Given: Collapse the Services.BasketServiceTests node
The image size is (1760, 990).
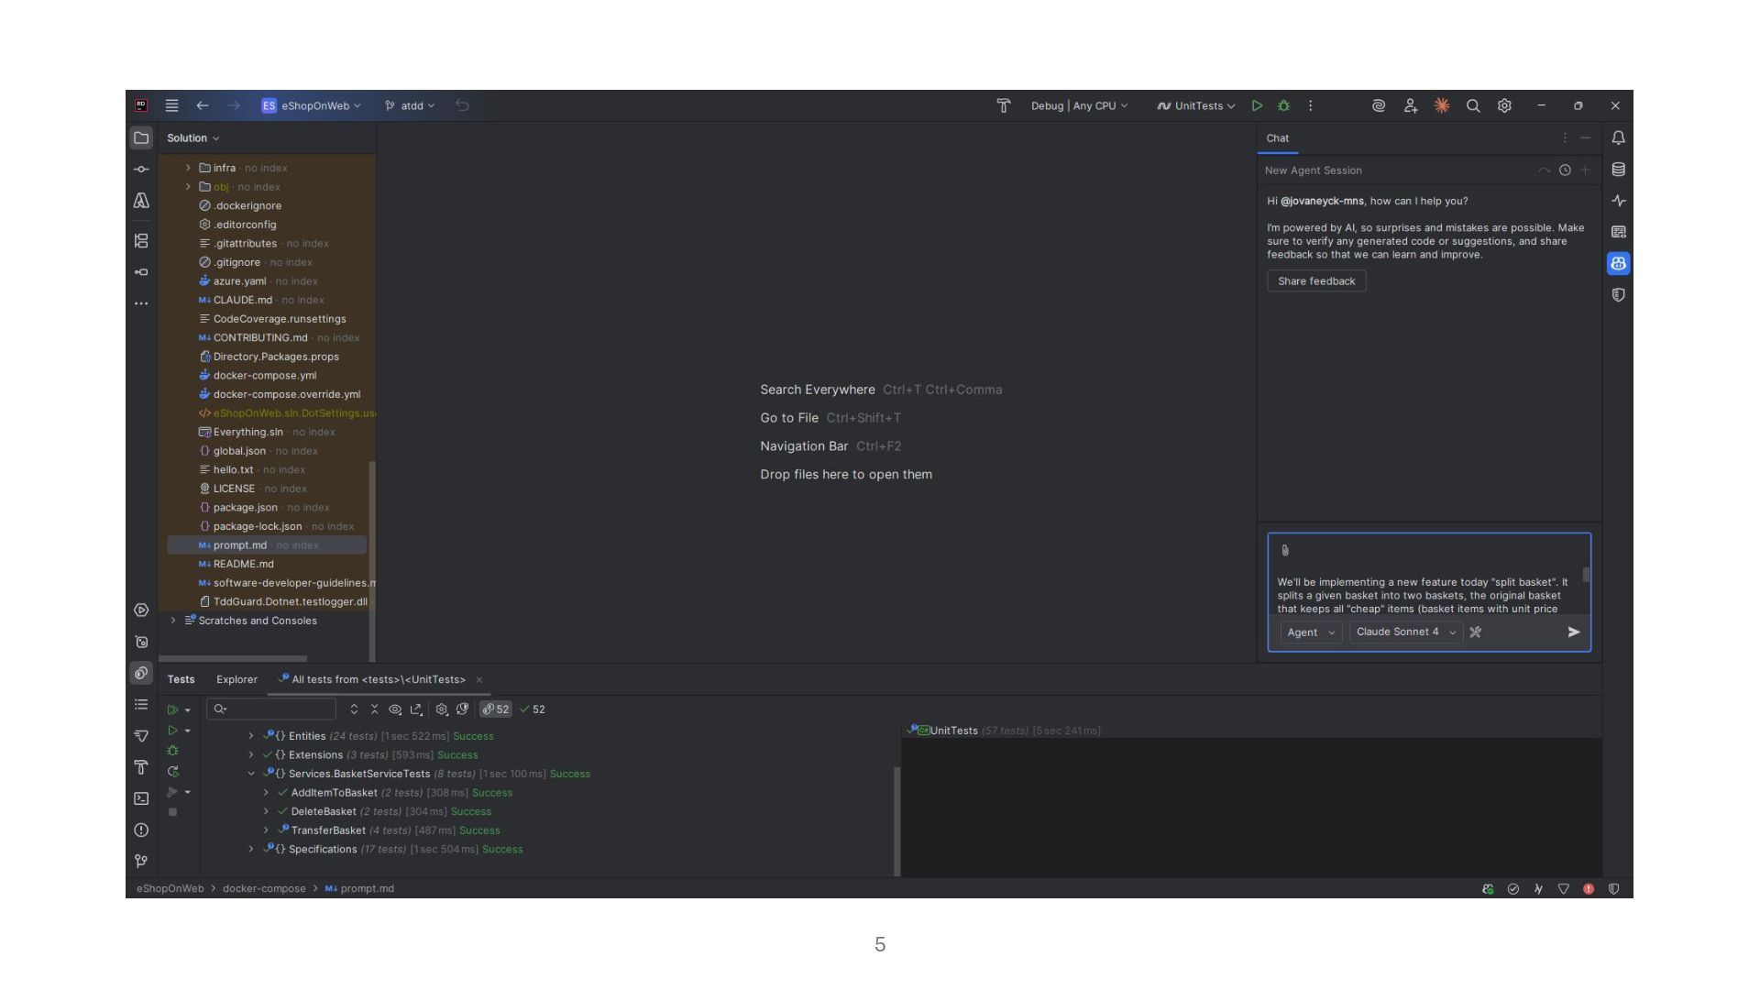Looking at the screenshot, I should [x=251, y=775].
